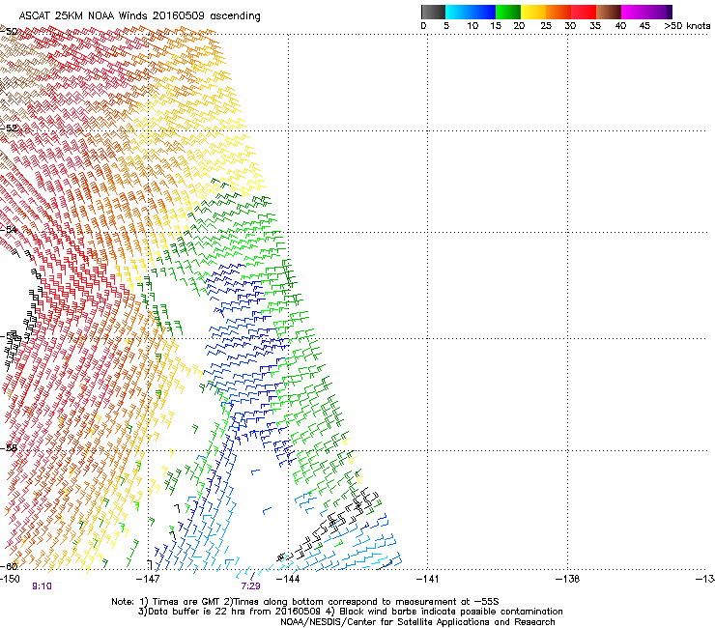This screenshot has height=628, width=715.
Task: Click the blue 10-15 knots legend color segment
Action: click(483, 12)
